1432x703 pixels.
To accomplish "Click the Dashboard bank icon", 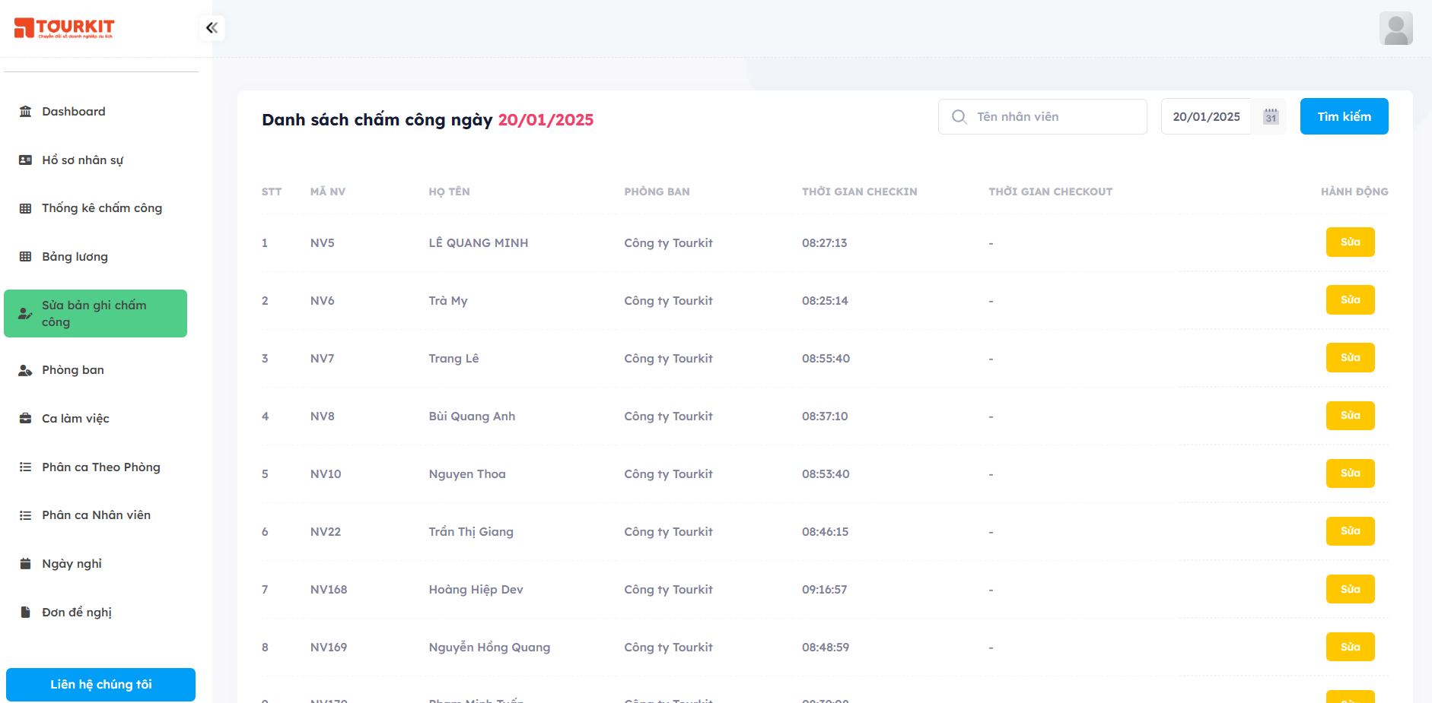I will (25, 112).
